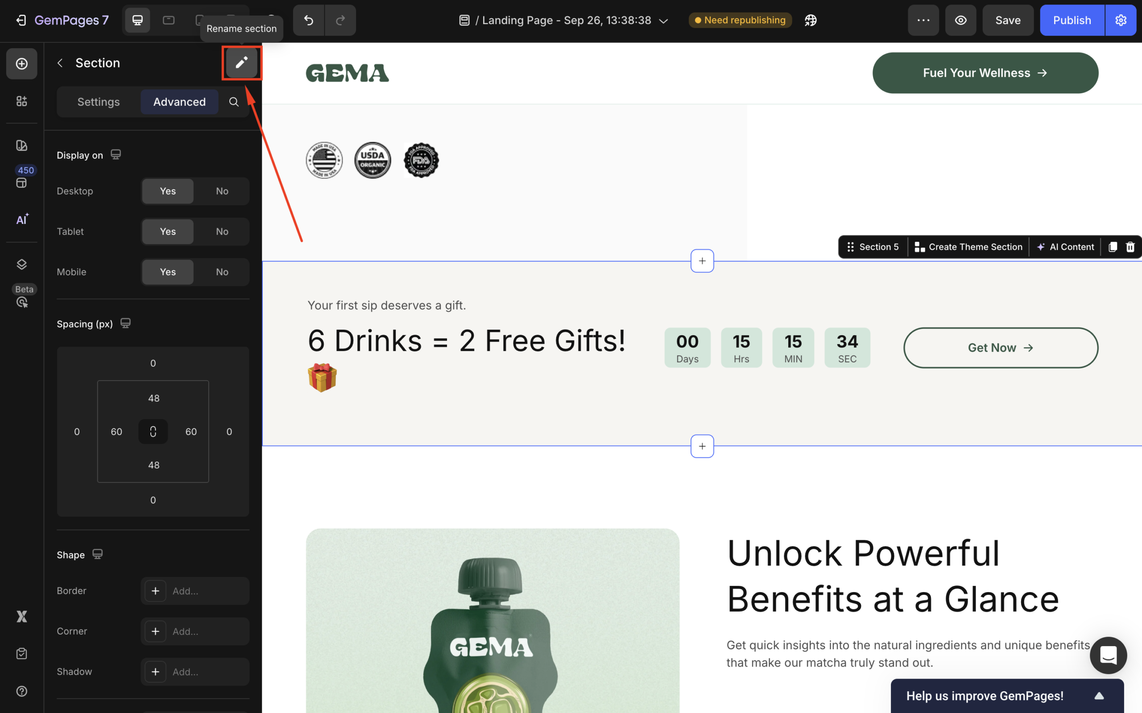Image resolution: width=1142 pixels, height=713 pixels.
Task: Click the trash icon on Section 5 toolbar
Action: coord(1130,247)
